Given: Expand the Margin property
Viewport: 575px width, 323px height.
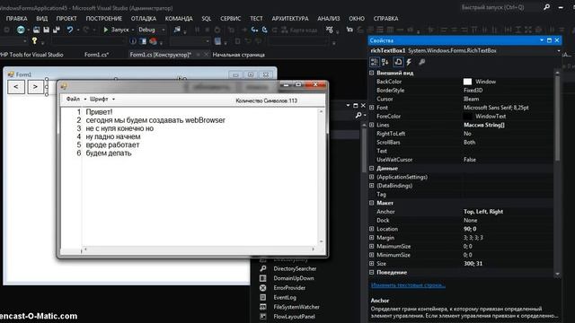Looking at the screenshot, I should point(371,238).
